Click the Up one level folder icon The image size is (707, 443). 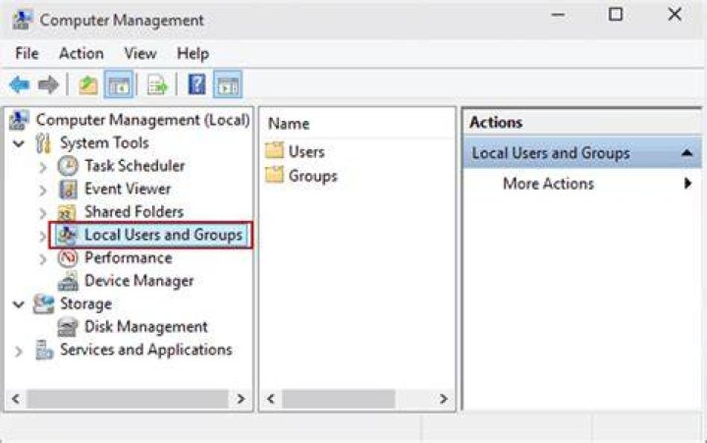(x=88, y=84)
